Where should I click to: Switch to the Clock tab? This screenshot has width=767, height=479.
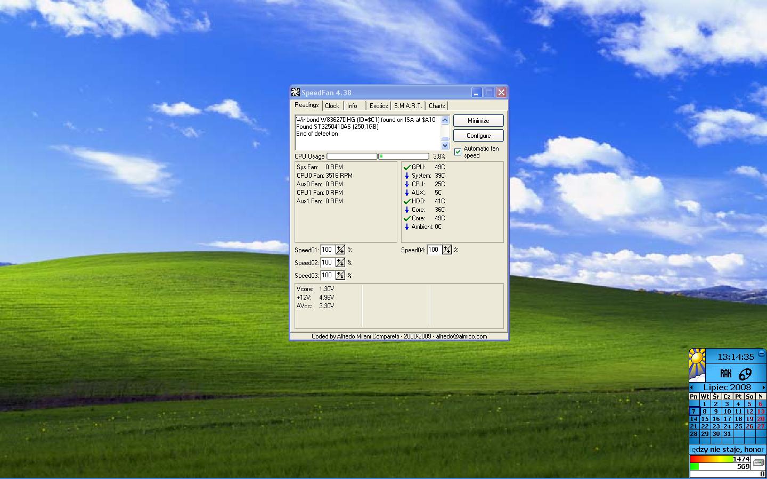click(x=332, y=106)
